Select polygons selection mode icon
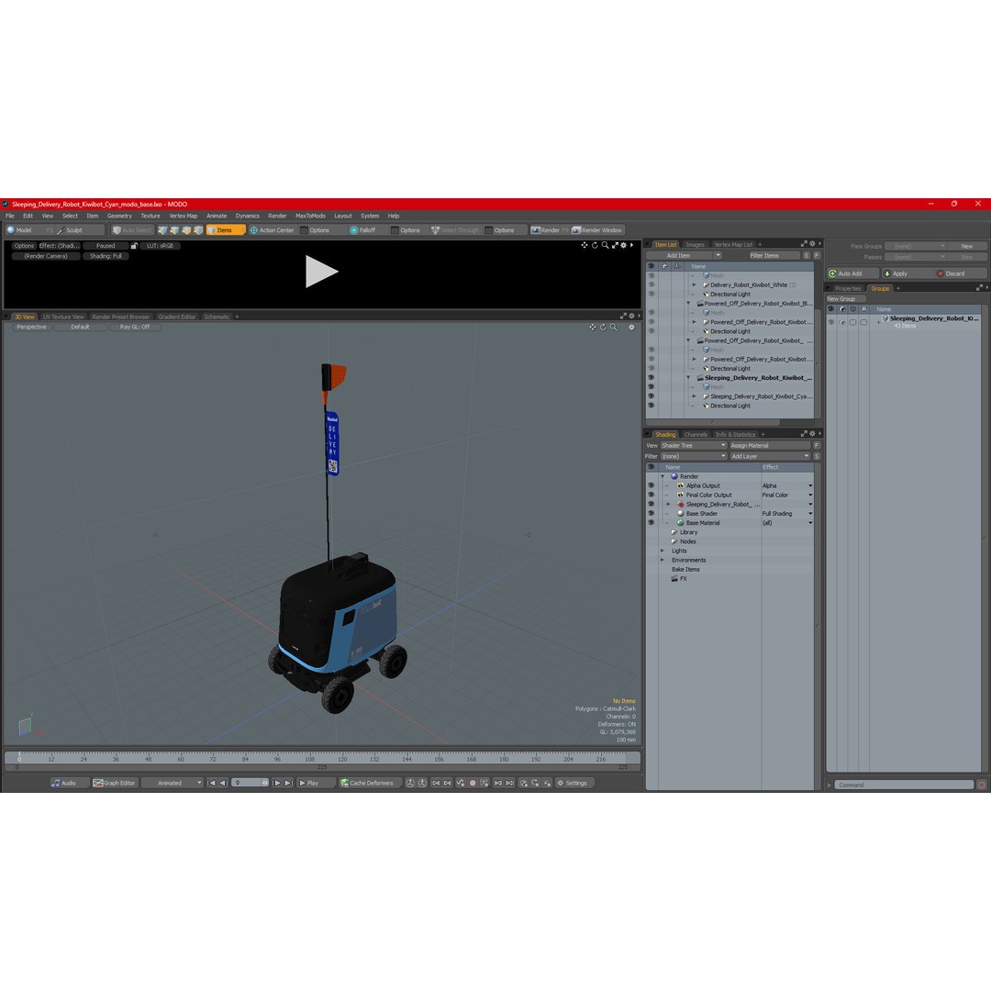The width and height of the screenshot is (991, 991). 186,230
